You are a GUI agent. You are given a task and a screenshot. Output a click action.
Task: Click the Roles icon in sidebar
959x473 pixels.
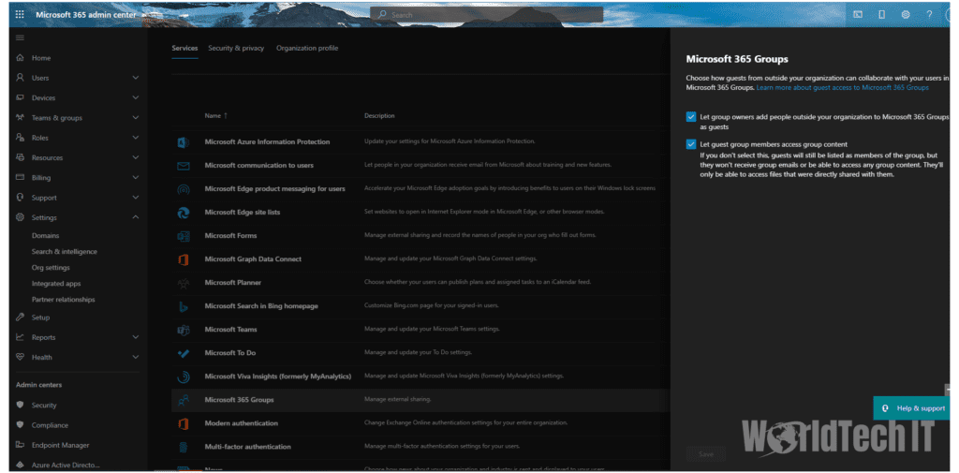click(21, 138)
